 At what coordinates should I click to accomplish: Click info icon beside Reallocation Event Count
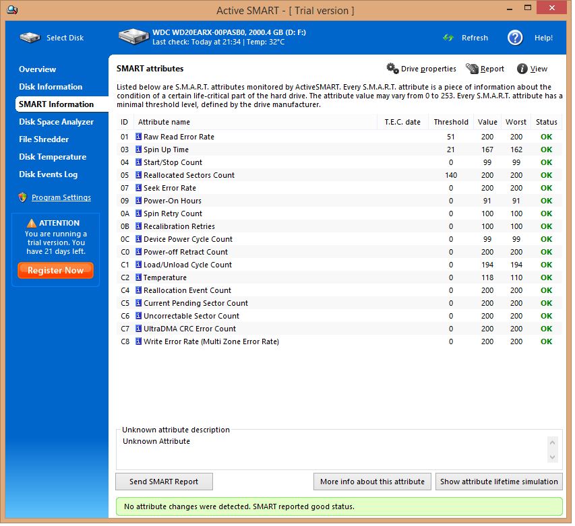[139, 291]
